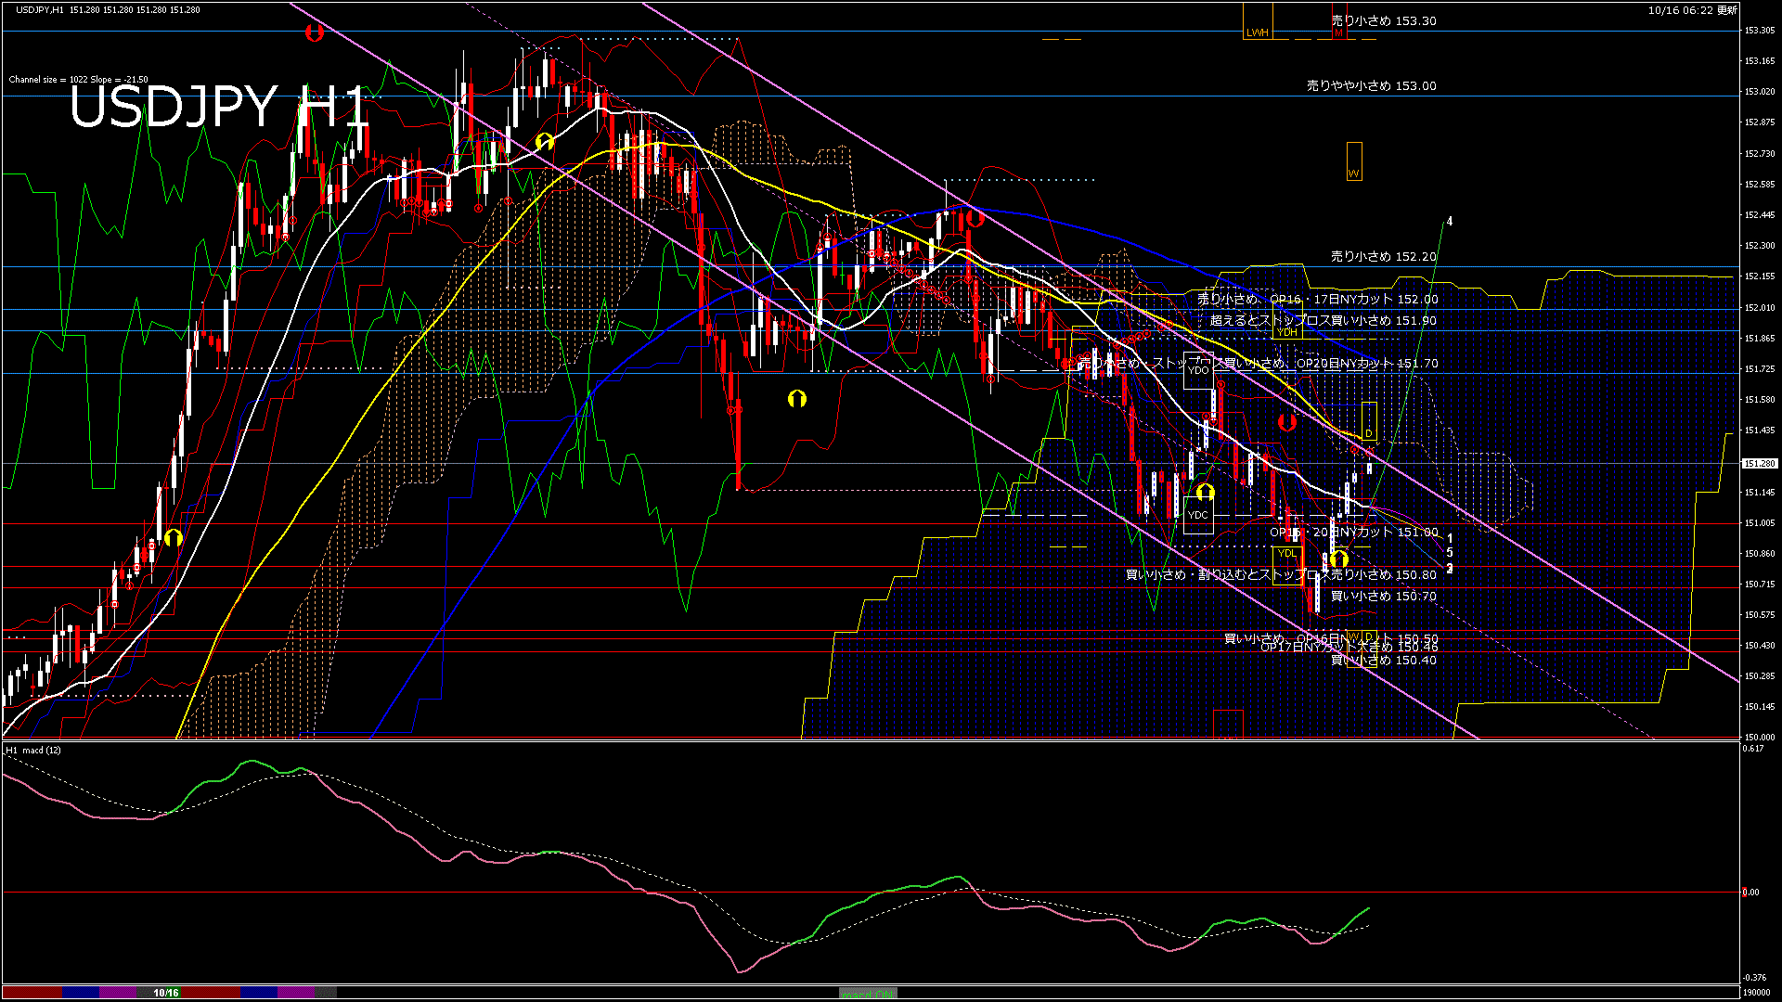Click the yellow up-arrow above YDC box
Image resolution: width=1782 pixels, height=1002 pixels.
click(x=1205, y=491)
